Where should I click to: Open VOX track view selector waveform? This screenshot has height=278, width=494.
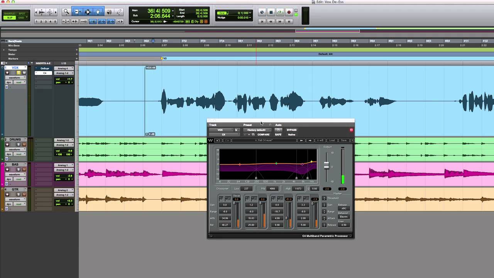pos(15,78)
